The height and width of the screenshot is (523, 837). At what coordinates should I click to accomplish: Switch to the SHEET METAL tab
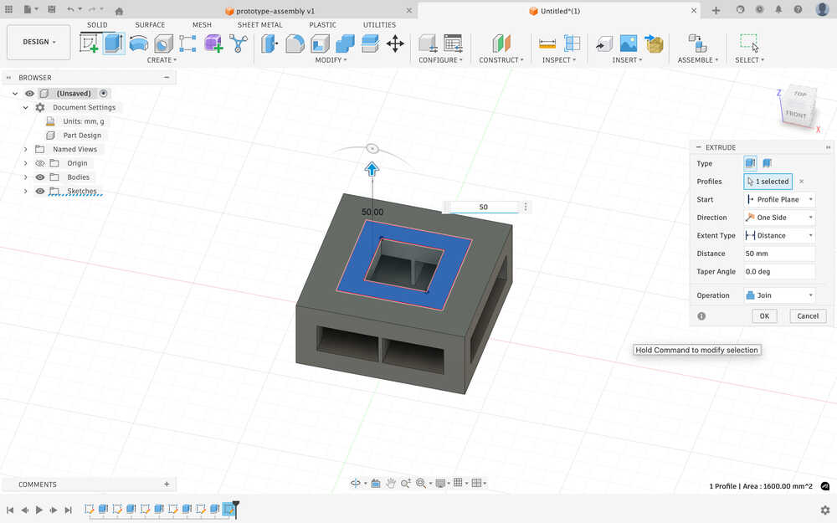tap(260, 24)
